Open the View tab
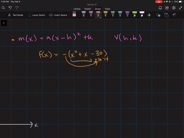 [107, 9]
